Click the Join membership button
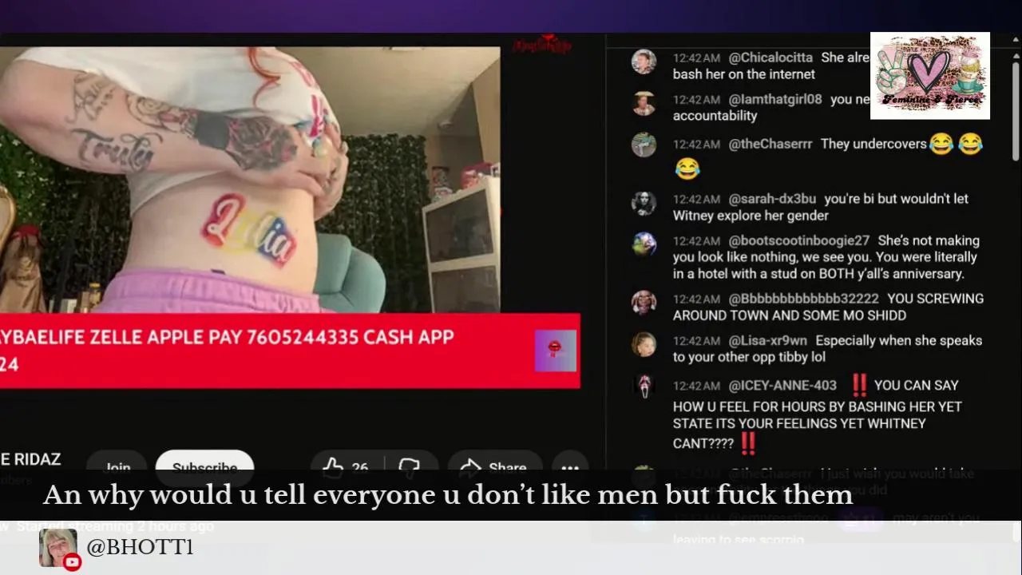This screenshot has height=575, width=1022. pos(117,468)
